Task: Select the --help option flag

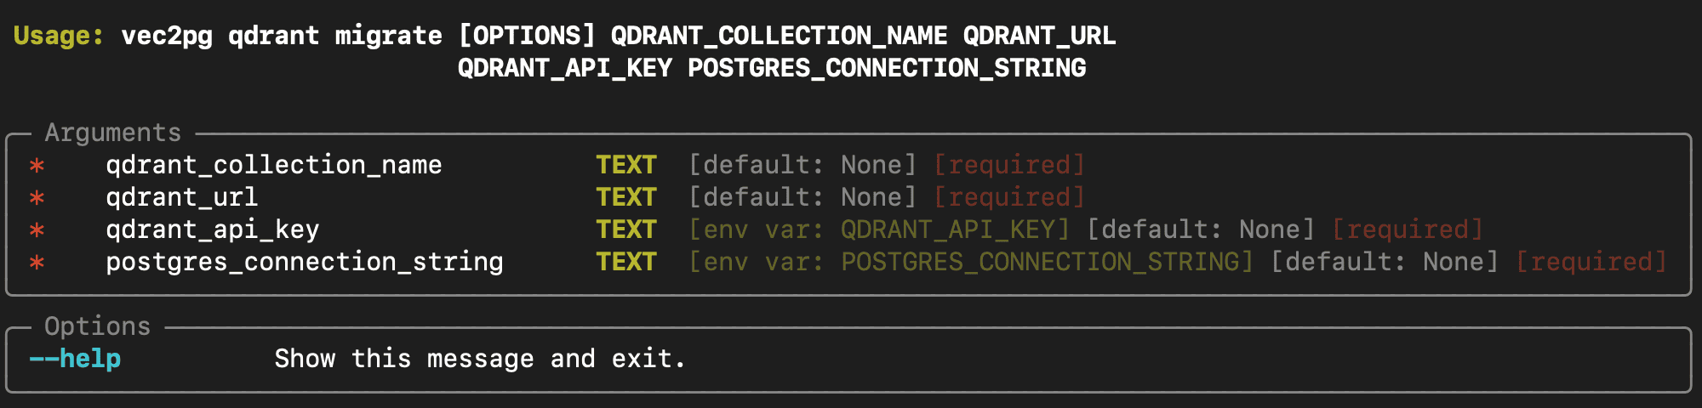Action: [75, 359]
